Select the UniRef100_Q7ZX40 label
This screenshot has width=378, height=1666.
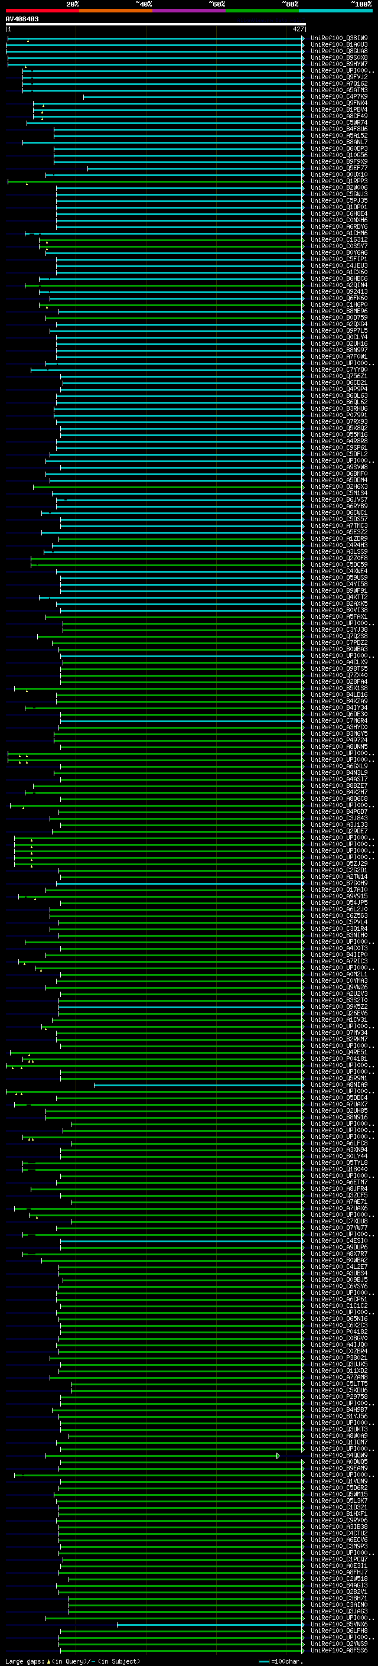pos(339,675)
